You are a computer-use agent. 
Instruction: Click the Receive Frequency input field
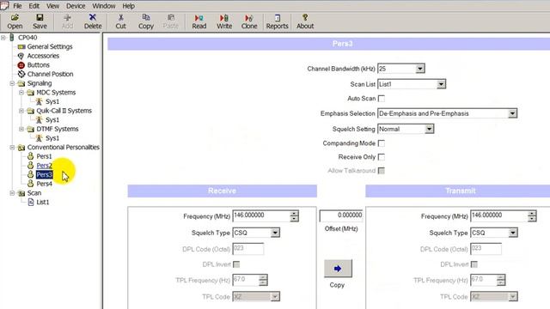pyautogui.click(x=261, y=215)
